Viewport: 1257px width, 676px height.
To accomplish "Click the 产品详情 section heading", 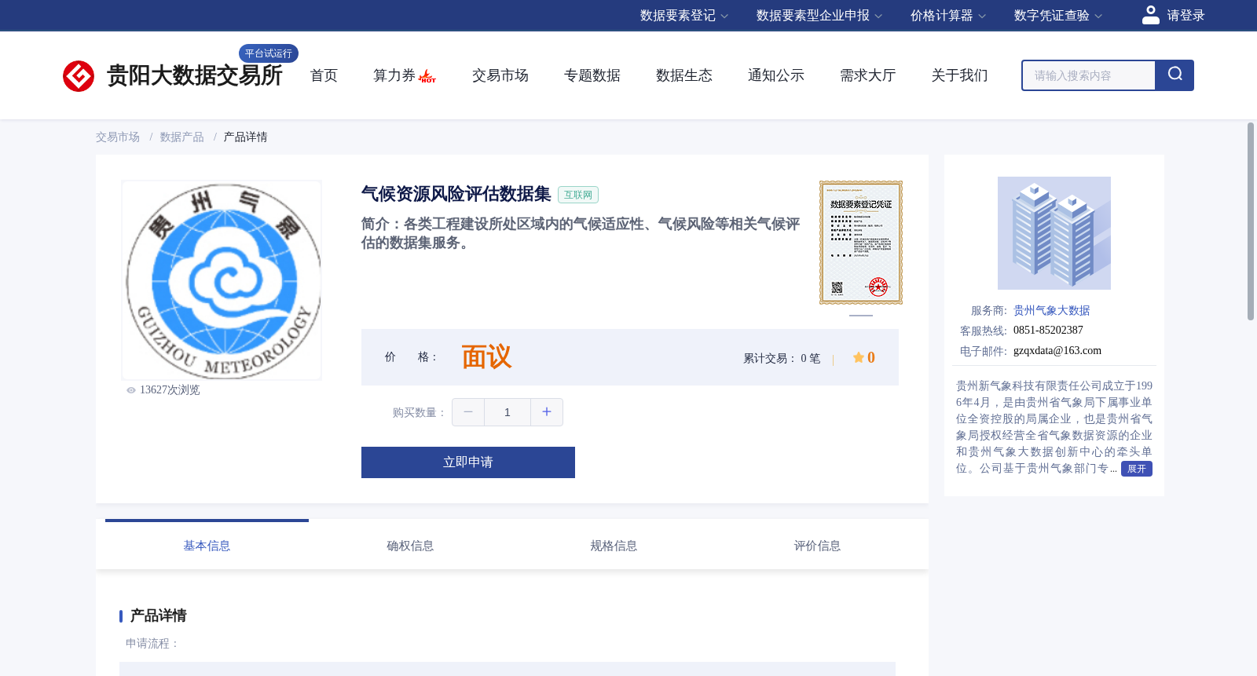I will pyautogui.click(x=158, y=616).
